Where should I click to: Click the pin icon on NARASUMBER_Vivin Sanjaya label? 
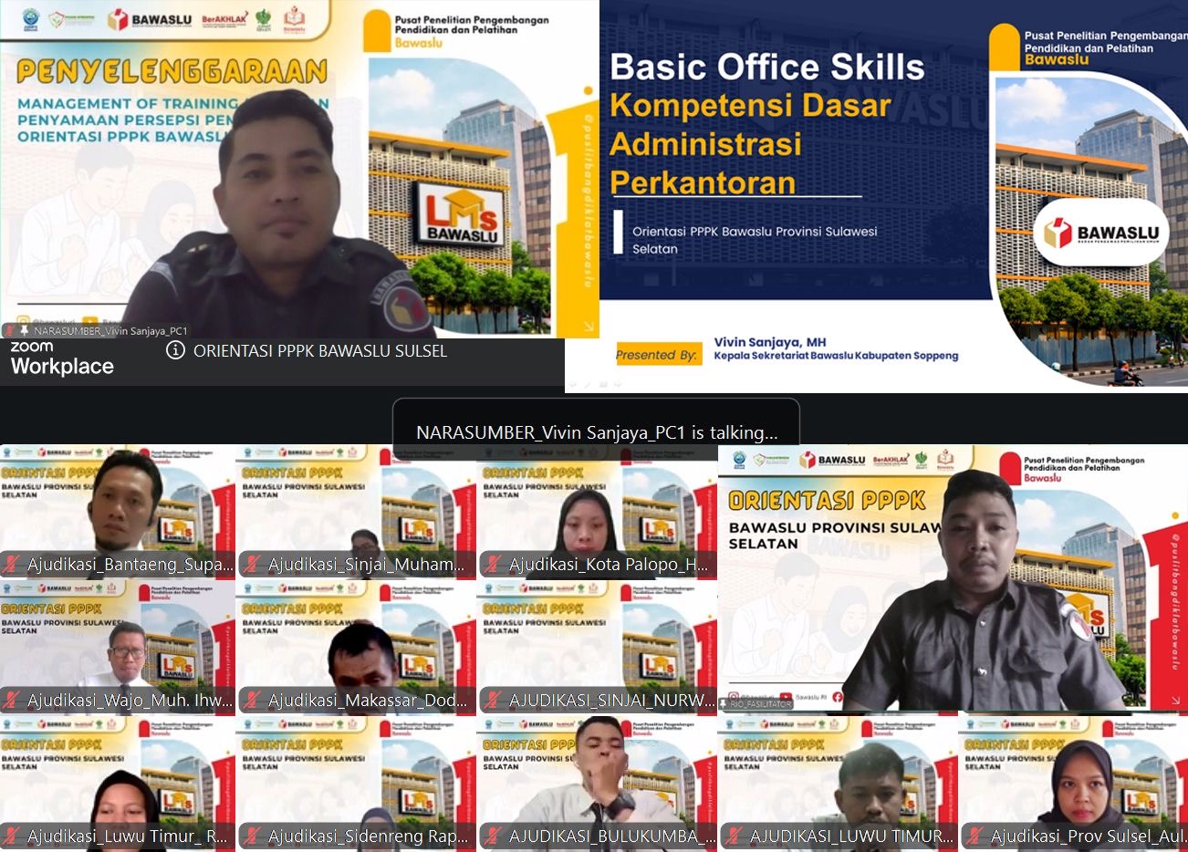(x=25, y=331)
